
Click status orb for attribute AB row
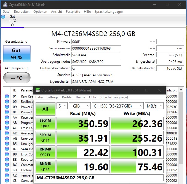point(7,122)
